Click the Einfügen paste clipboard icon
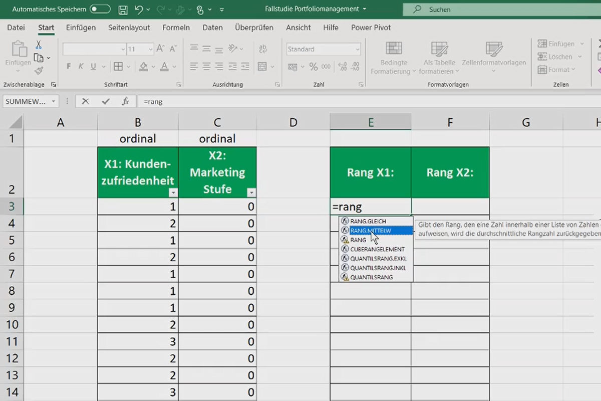Screen dimensions: 601x401 18,50
